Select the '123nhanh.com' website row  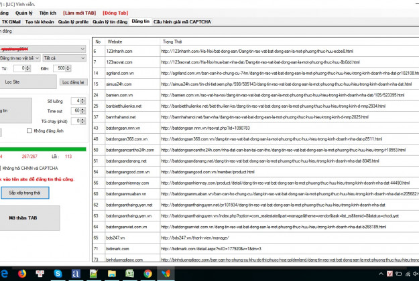tap(255, 52)
